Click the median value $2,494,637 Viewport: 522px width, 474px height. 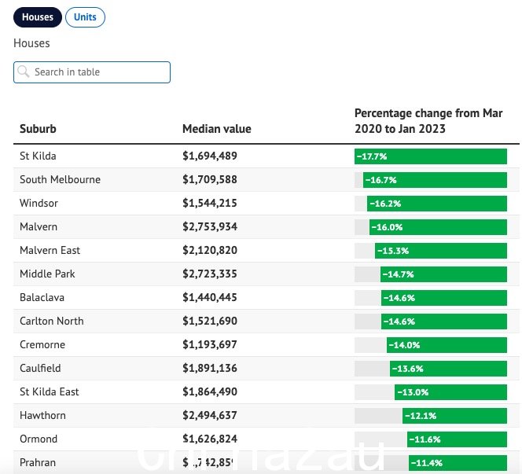(210, 415)
